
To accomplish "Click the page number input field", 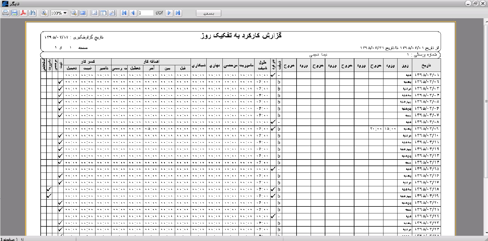I will point(146,13).
